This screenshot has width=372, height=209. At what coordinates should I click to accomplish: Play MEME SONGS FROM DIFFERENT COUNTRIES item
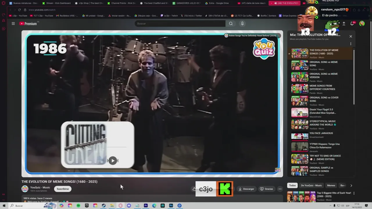pos(320,89)
